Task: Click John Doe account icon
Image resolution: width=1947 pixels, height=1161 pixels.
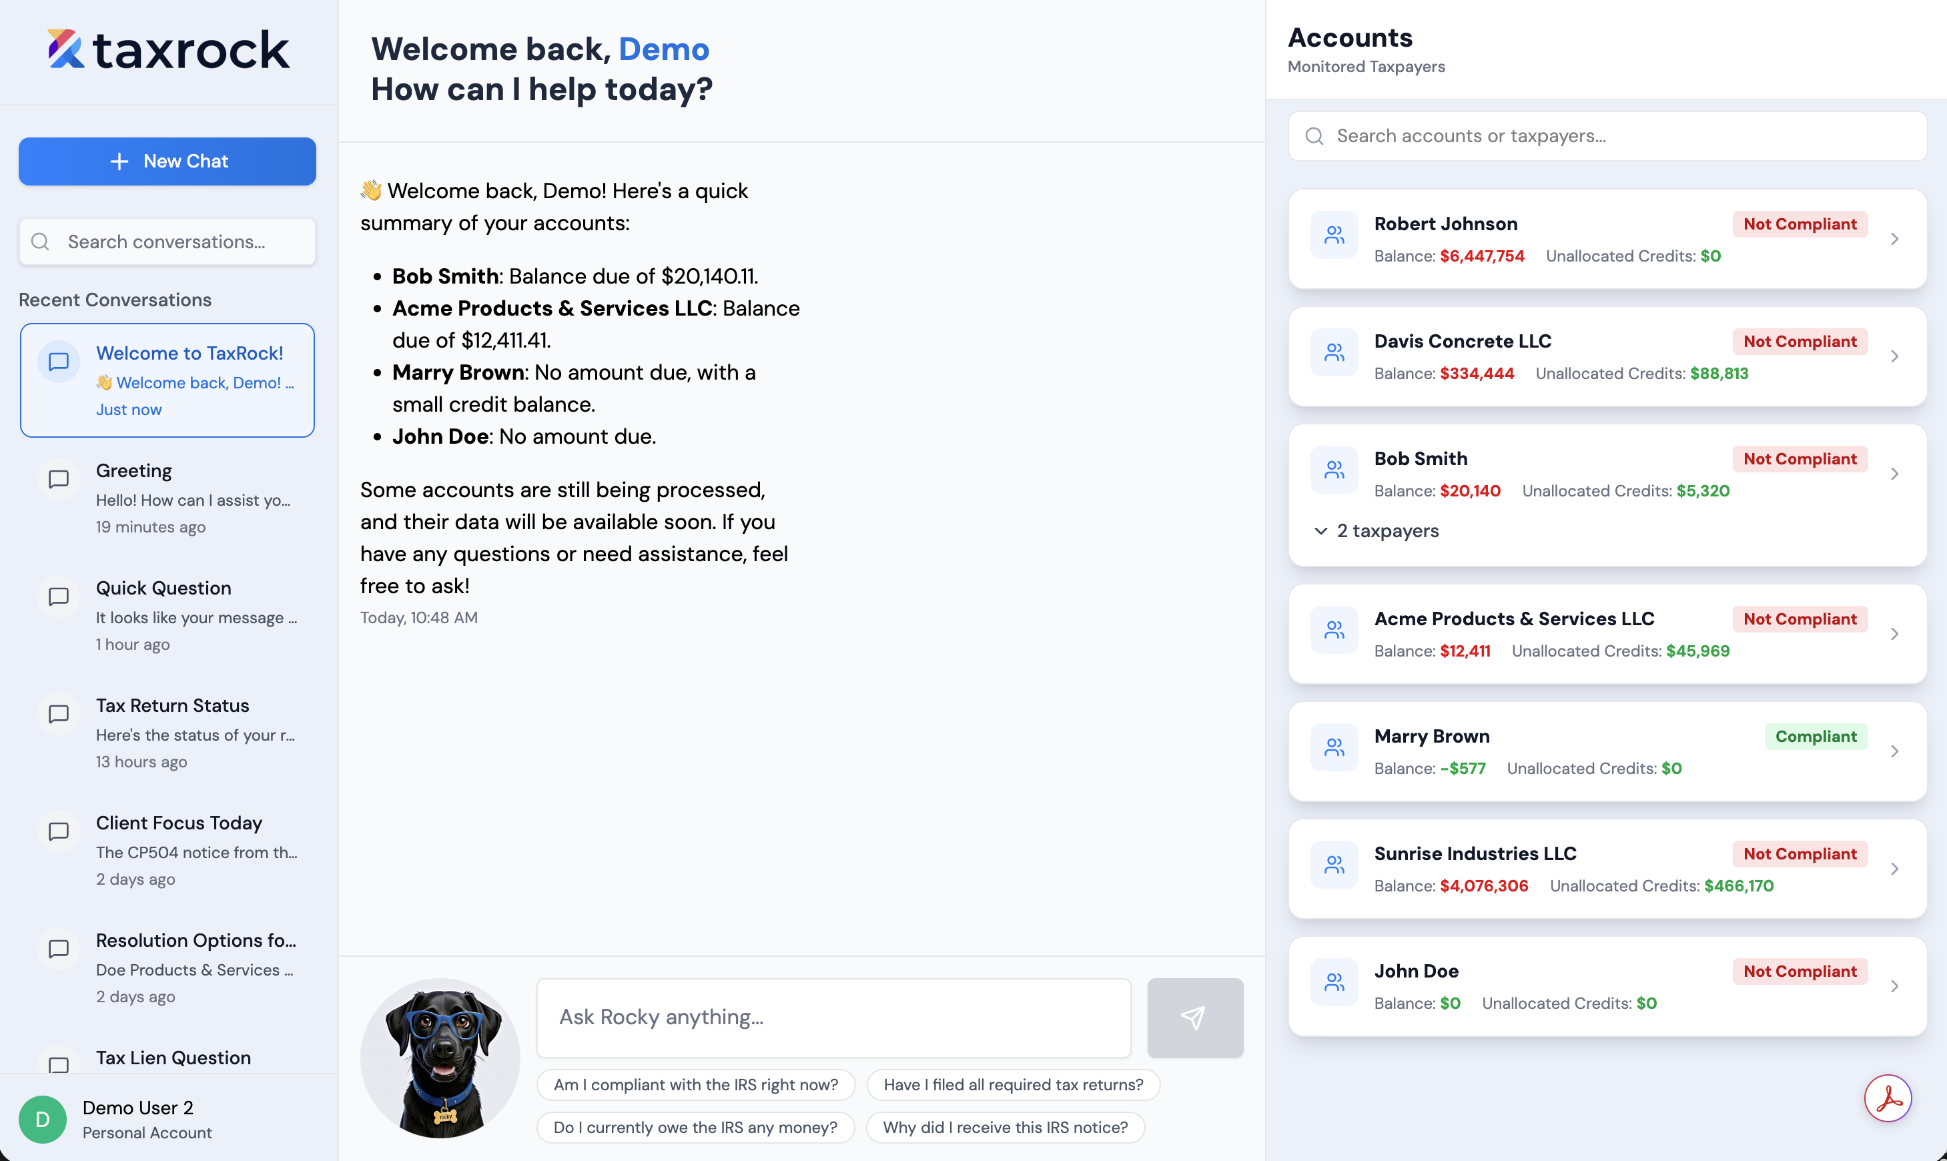Action: click(x=1334, y=982)
